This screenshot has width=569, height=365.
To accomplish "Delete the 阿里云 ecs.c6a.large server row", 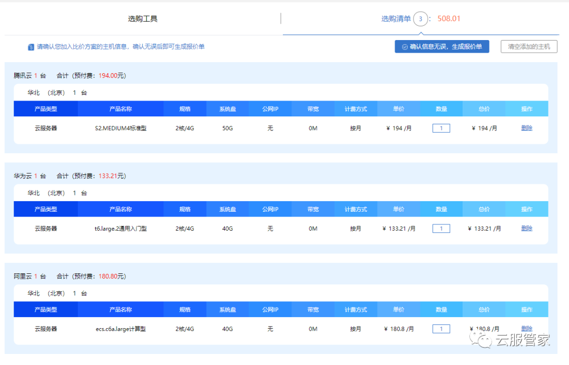I will pyautogui.click(x=526, y=328).
